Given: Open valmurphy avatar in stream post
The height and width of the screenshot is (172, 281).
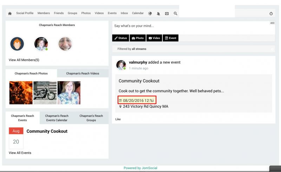Looking at the screenshot, I should pyautogui.click(x=121, y=65).
